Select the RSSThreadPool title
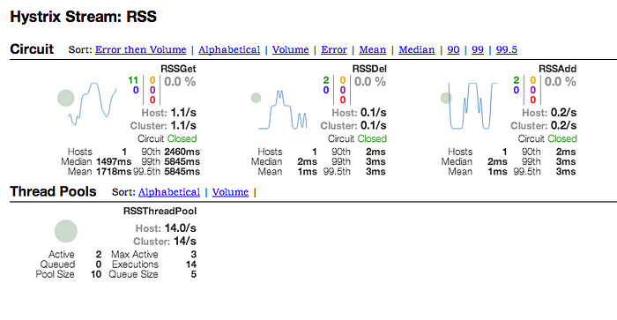 [x=160, y=211]
